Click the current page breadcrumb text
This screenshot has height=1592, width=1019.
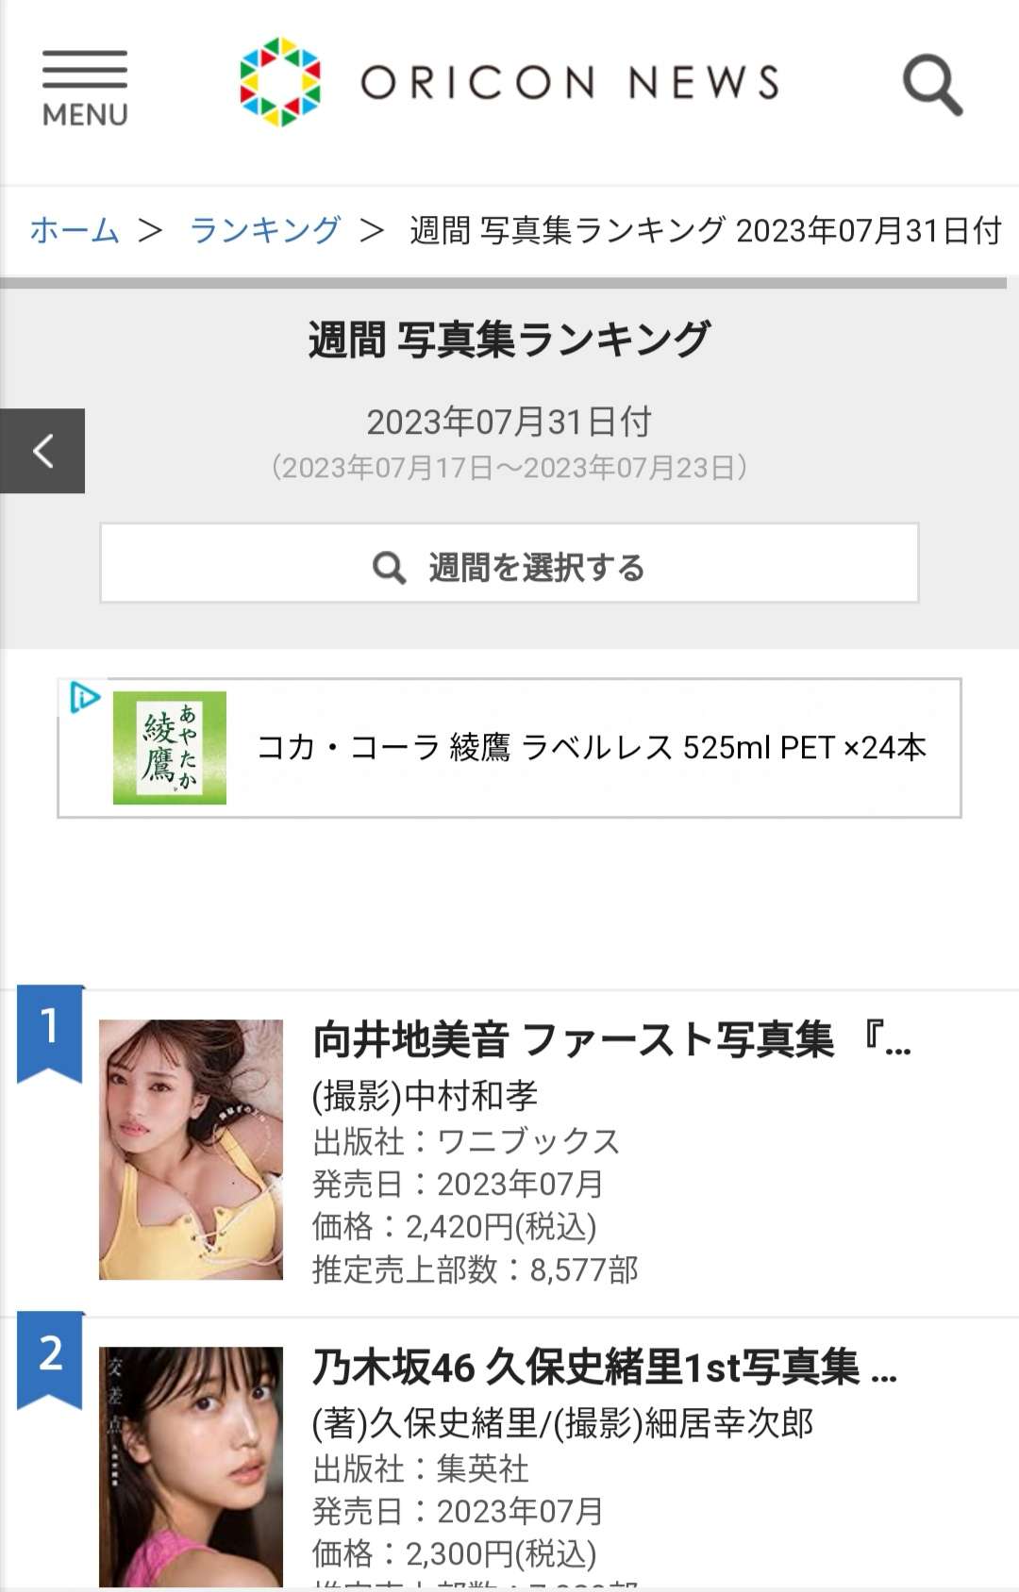(705, 230)
